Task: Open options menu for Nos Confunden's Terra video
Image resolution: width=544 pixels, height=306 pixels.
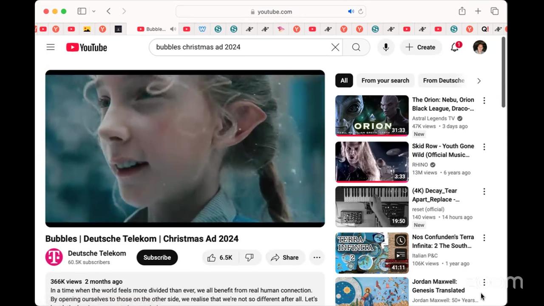Action: [484, 238]
